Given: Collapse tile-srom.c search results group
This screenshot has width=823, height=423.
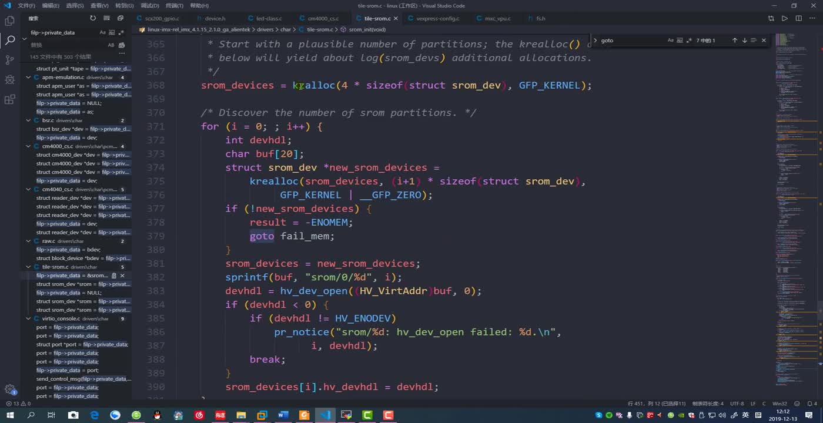Looking at the screenshot, I should point(28,267).
